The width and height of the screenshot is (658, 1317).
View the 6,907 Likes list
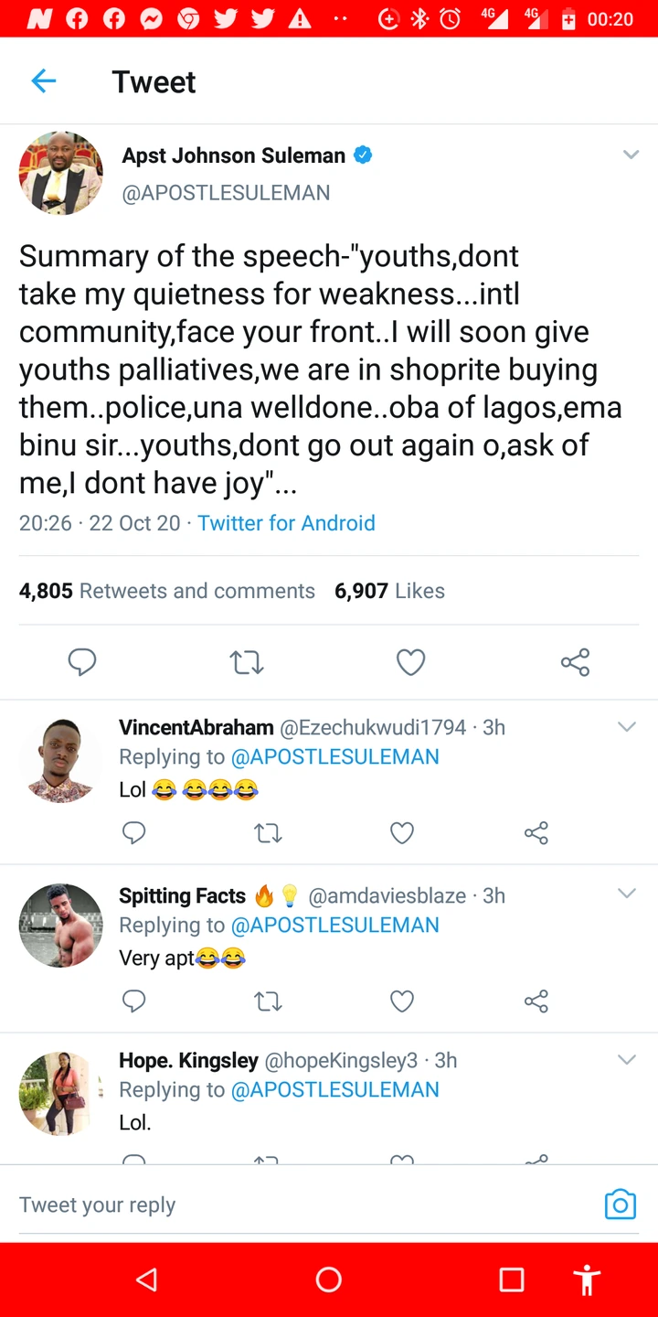389,591
